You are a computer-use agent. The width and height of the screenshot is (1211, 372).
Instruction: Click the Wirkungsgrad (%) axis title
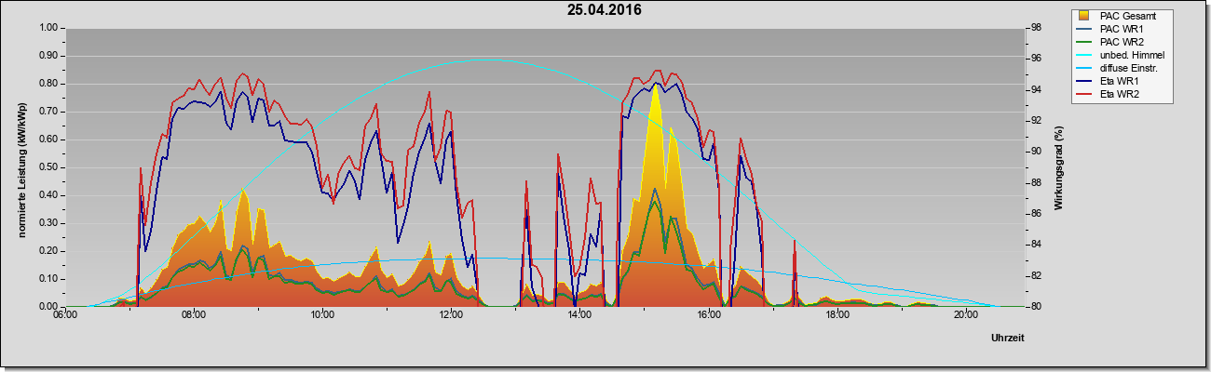(x=1059, y=167)
